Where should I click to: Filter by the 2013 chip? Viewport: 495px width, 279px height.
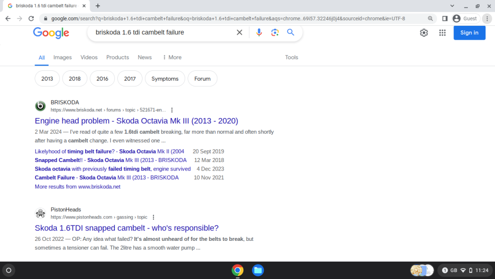(x=47, y=79)
